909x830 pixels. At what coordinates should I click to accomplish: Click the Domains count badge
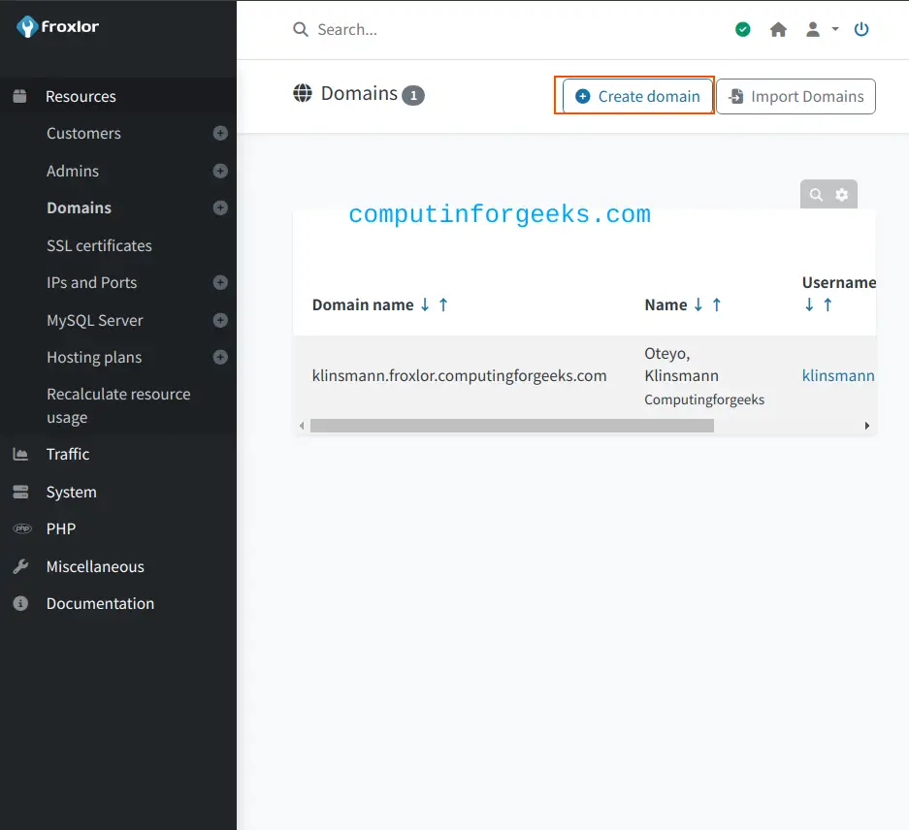tap(413, 96)
